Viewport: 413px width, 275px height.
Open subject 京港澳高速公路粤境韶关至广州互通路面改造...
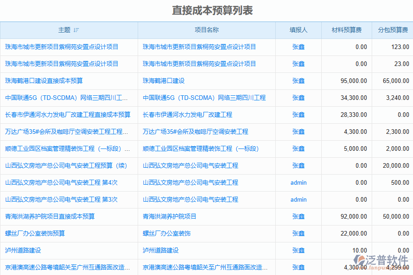[67, 267]
